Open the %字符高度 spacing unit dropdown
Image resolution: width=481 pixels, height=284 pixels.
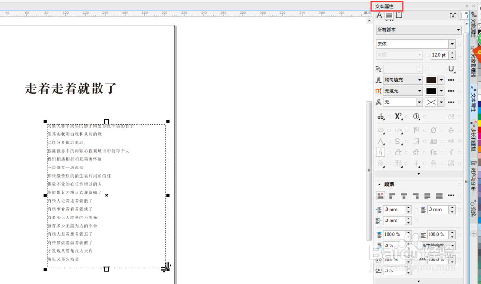tap(438, 245)
